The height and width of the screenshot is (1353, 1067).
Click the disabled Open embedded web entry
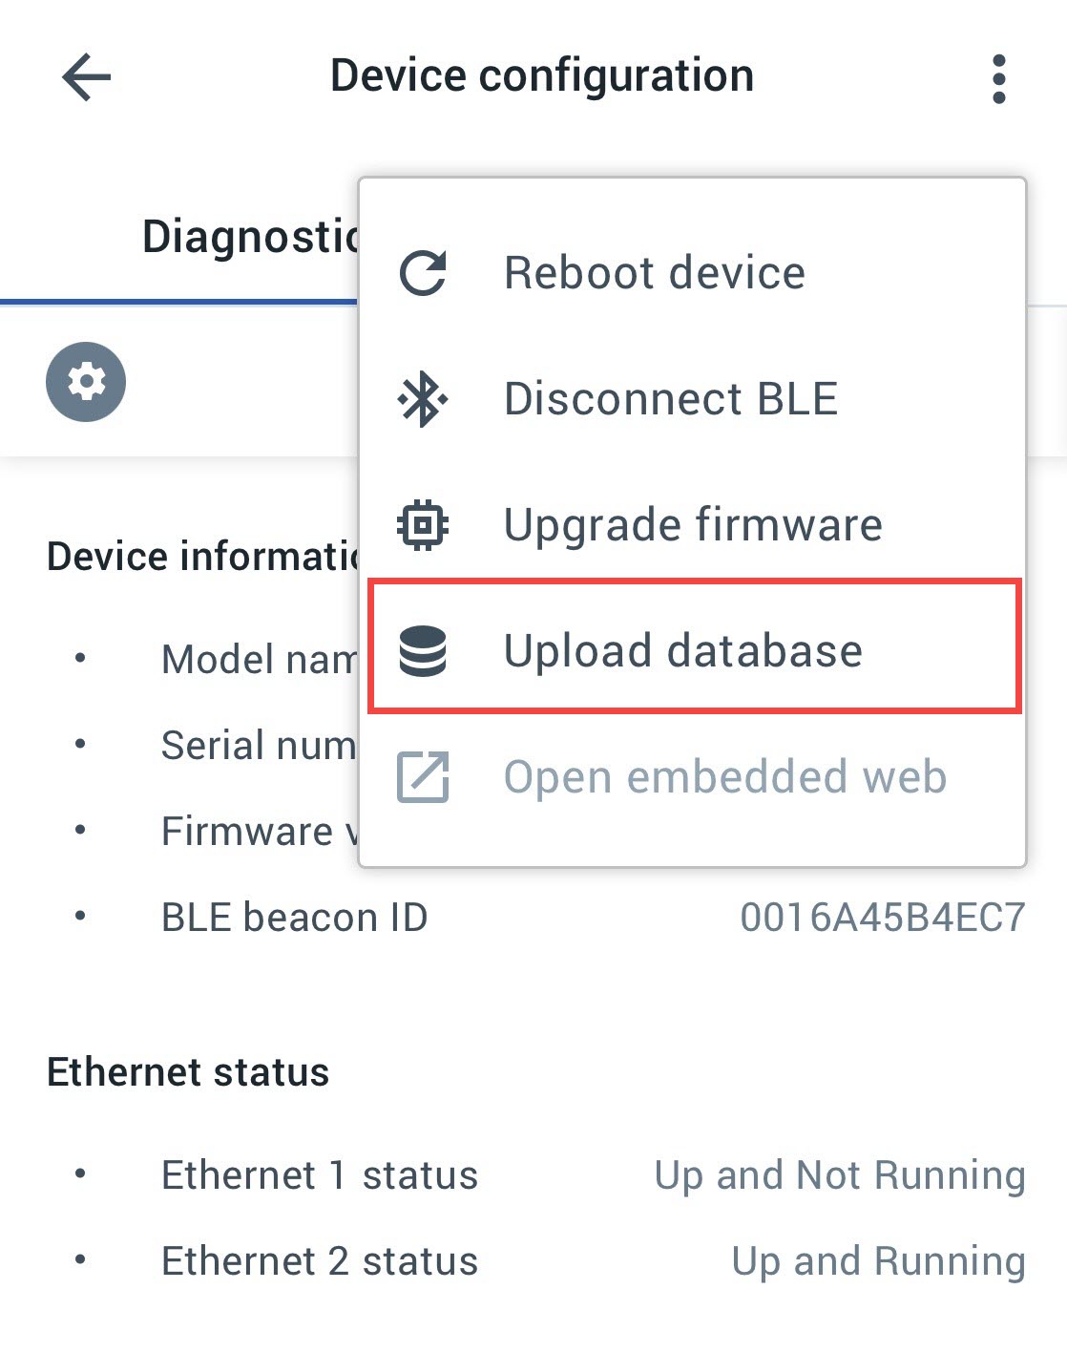point(725,776)
